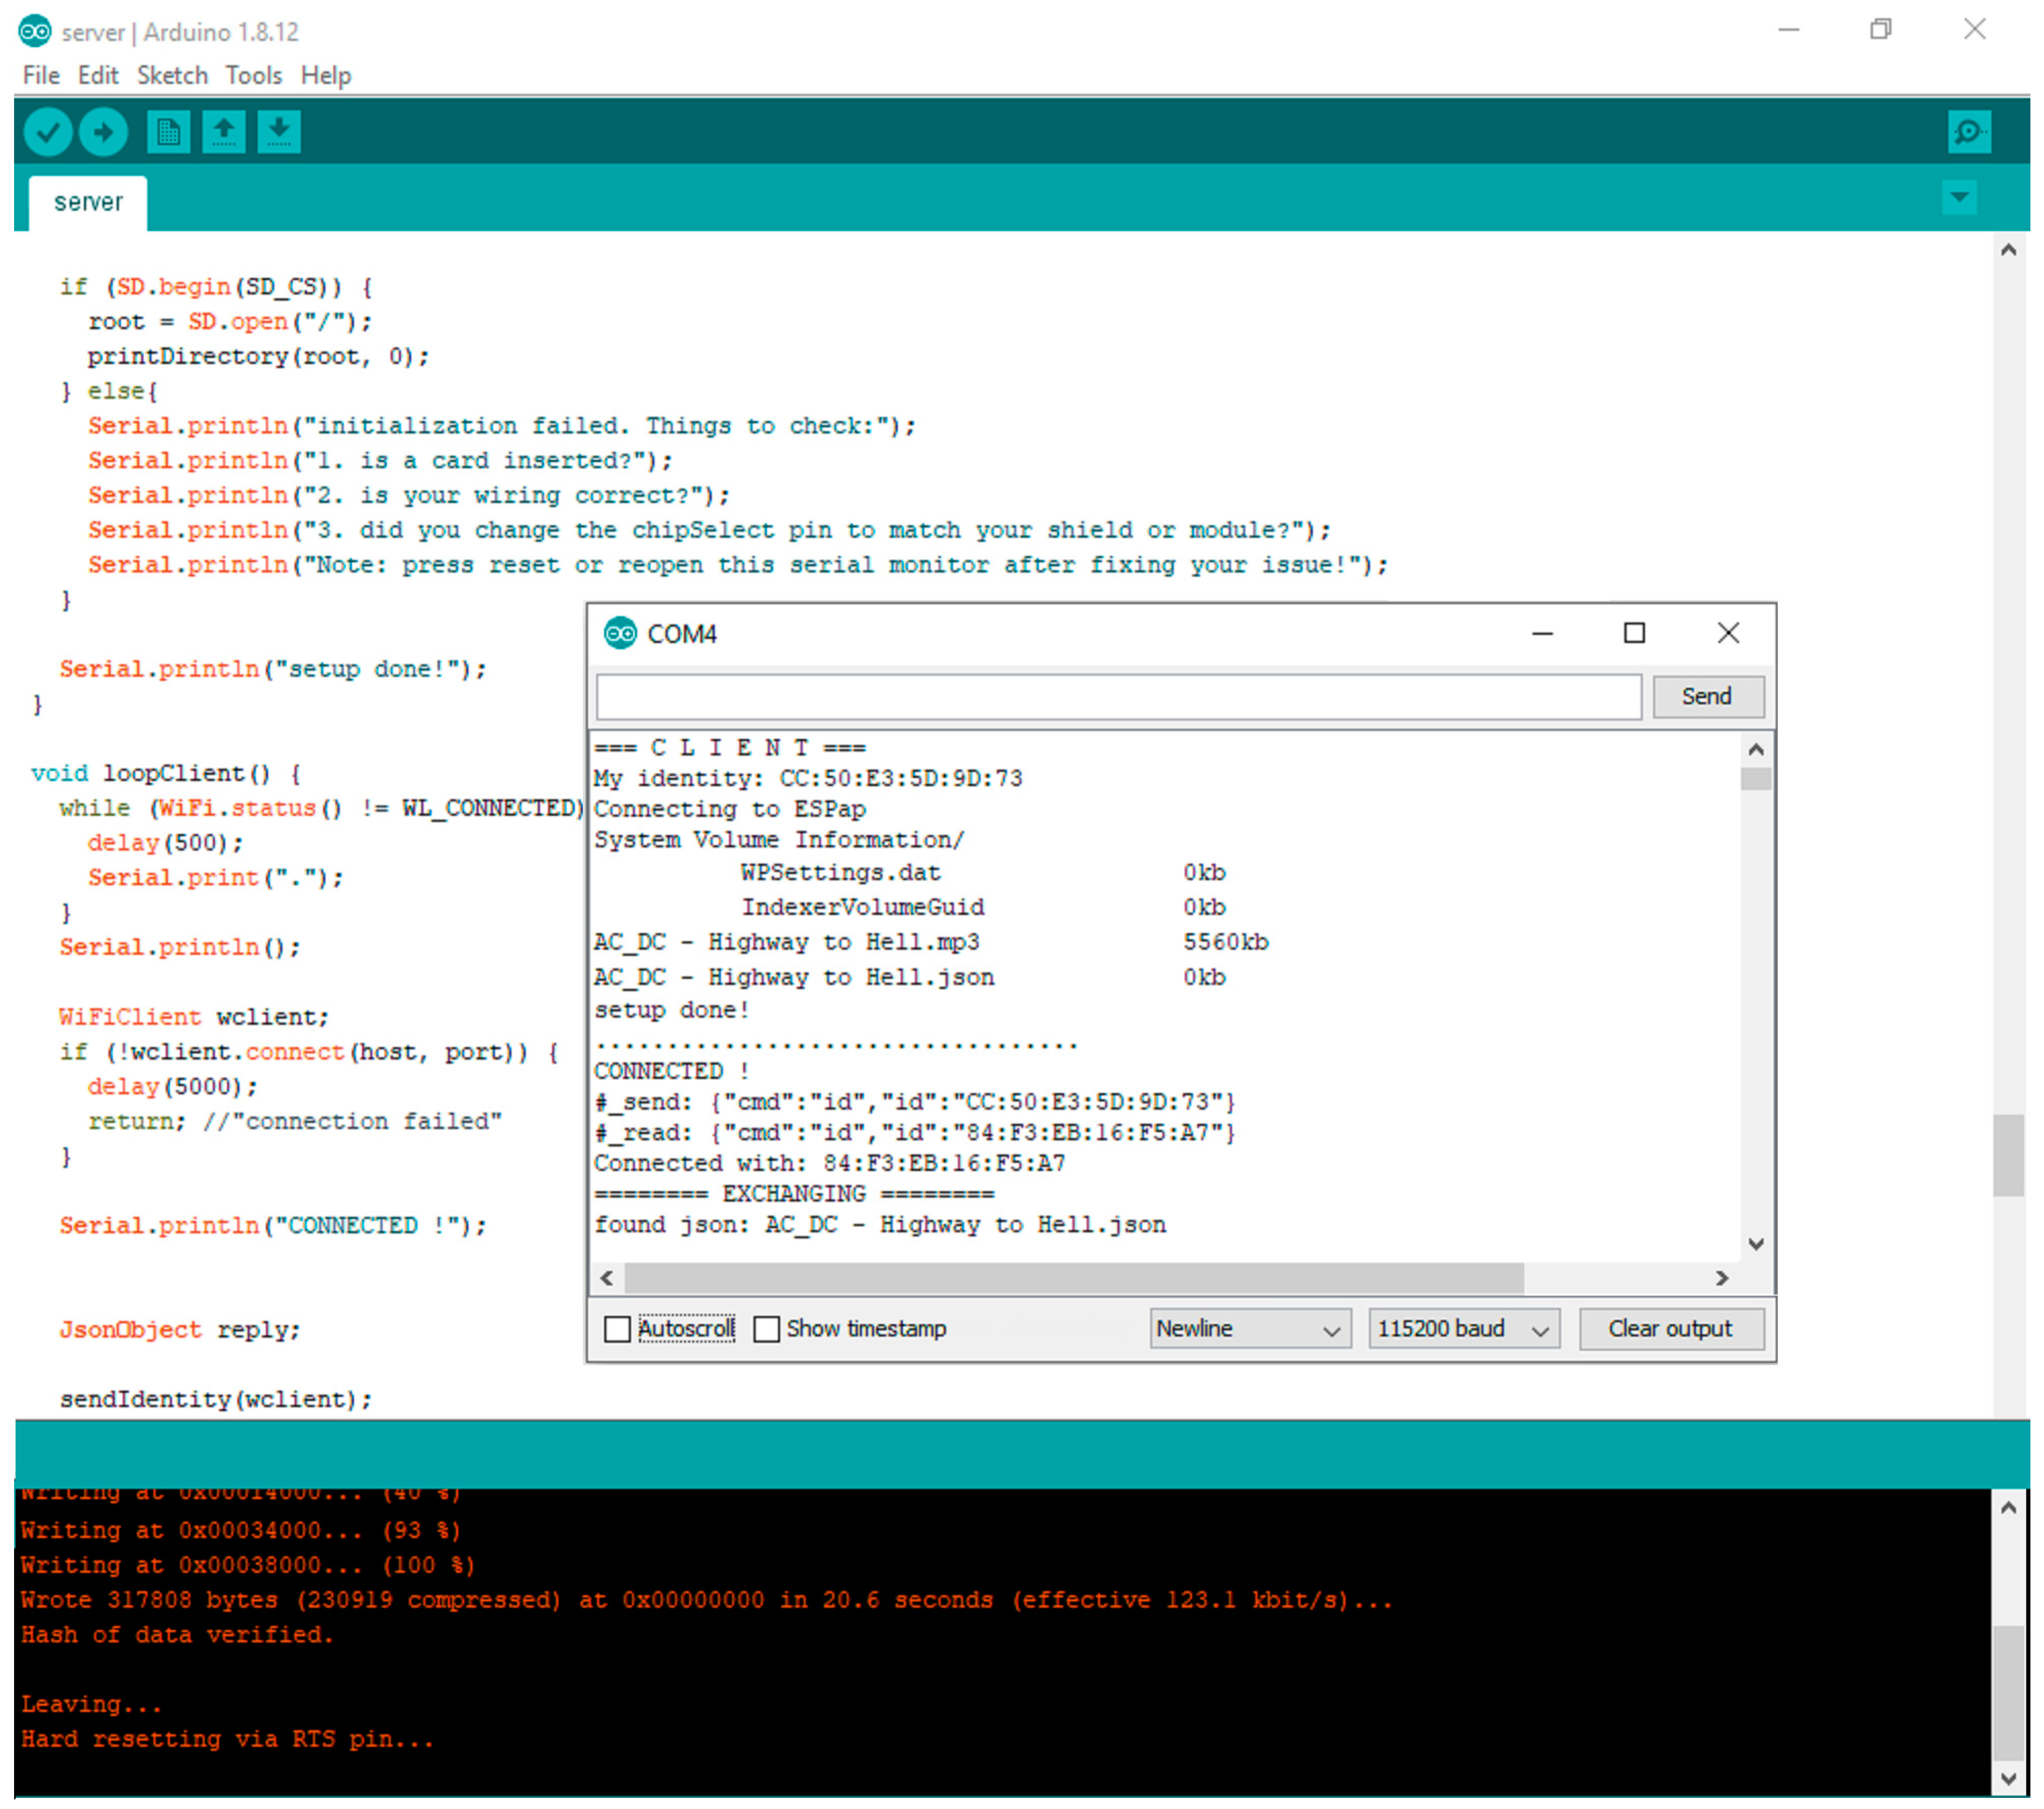
Task: Open the tab options dropdown arrow
Action: 1959,197
